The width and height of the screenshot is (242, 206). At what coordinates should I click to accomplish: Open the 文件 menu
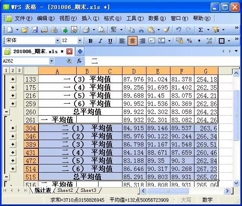point(24,18)
